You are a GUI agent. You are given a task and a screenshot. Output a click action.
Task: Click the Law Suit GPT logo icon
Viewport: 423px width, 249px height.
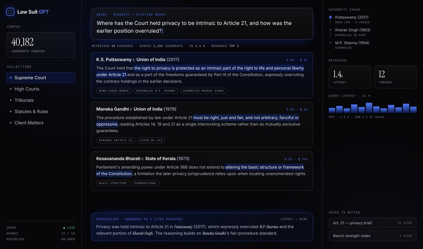pos(11,12)
